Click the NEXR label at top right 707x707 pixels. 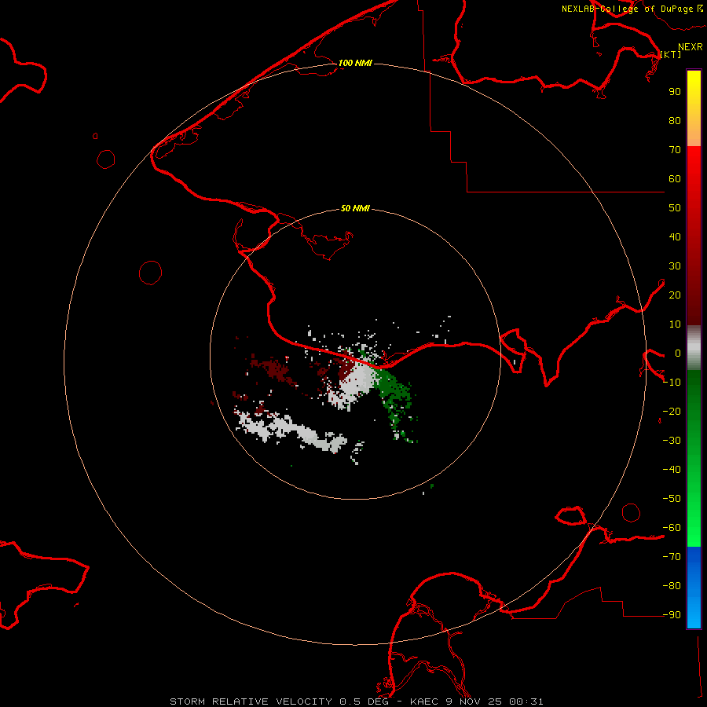[691, 47]
